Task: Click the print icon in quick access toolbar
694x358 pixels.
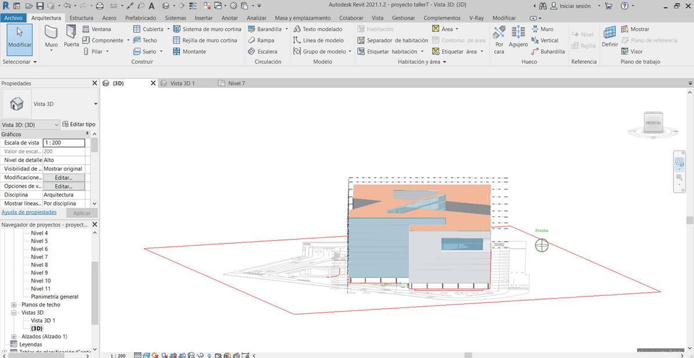Action: tap(99, 6)
